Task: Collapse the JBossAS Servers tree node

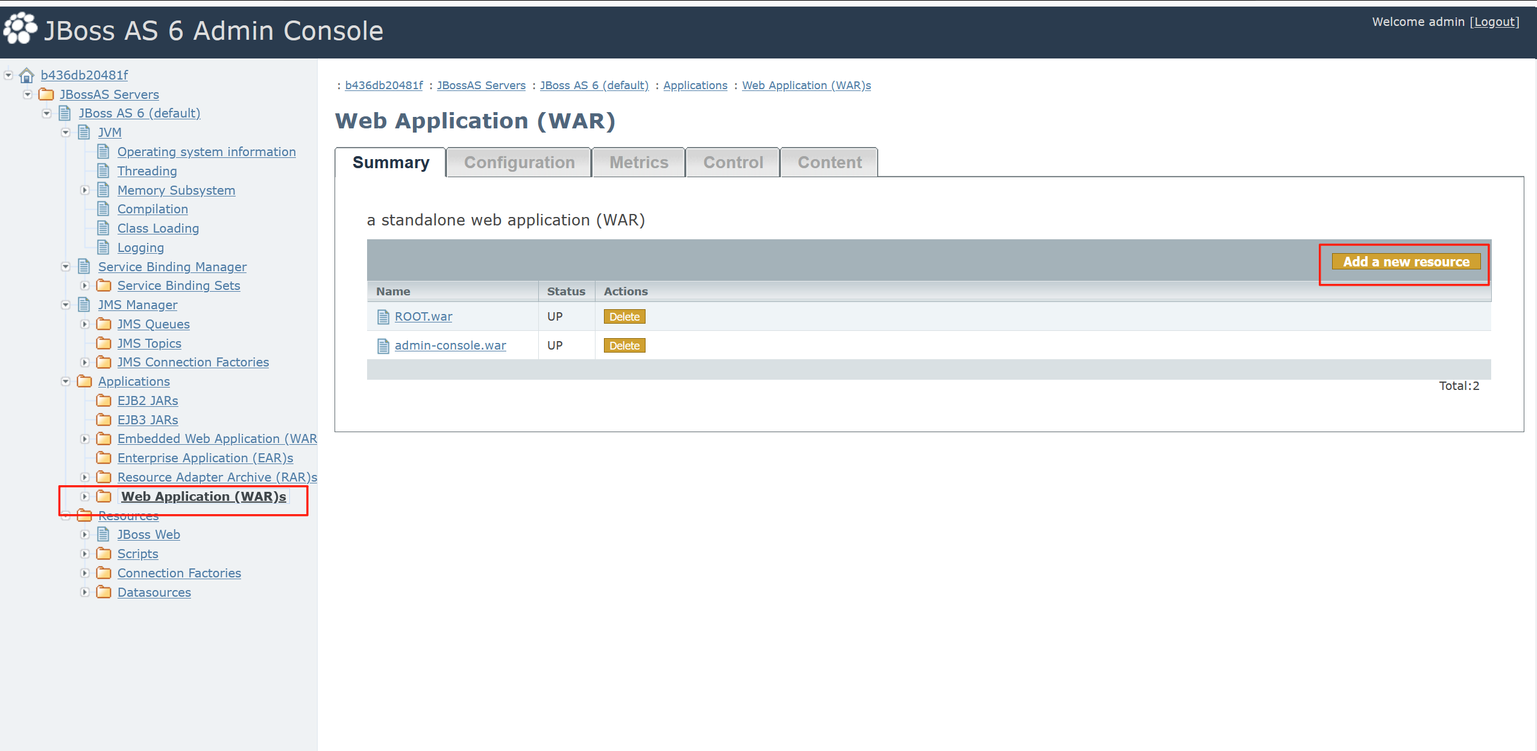Action: (x=28, y=95)
